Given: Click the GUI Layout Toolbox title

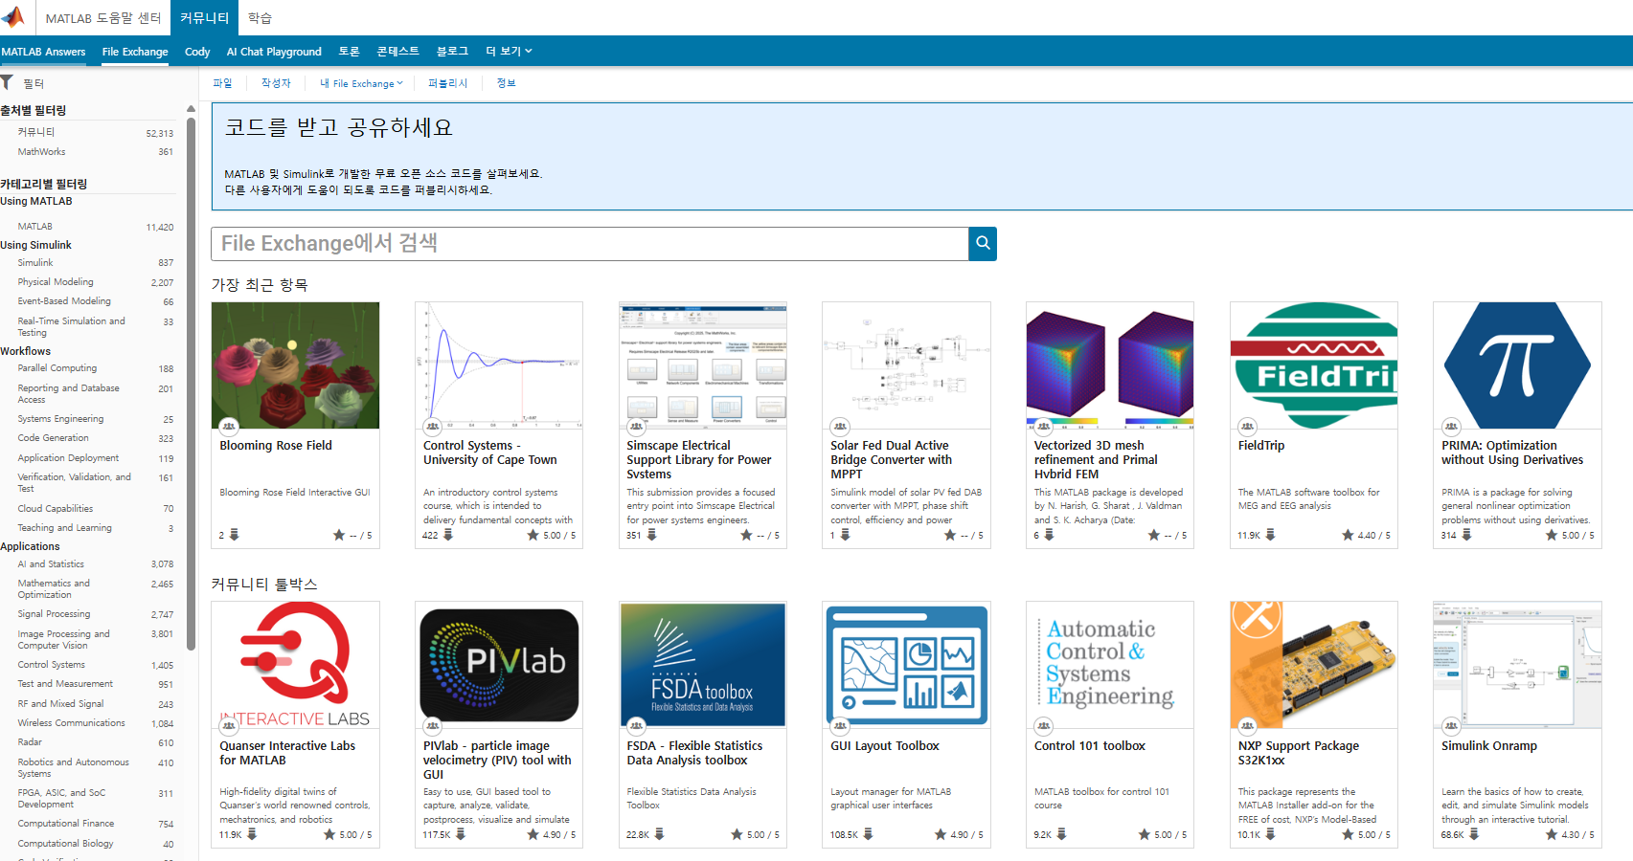Looking at the screenshot, I should pos(885,746).
